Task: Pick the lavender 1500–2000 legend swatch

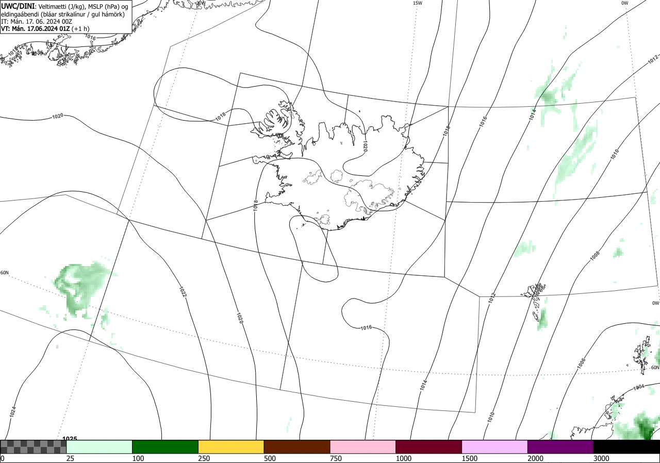Action: tap(494, 447)
